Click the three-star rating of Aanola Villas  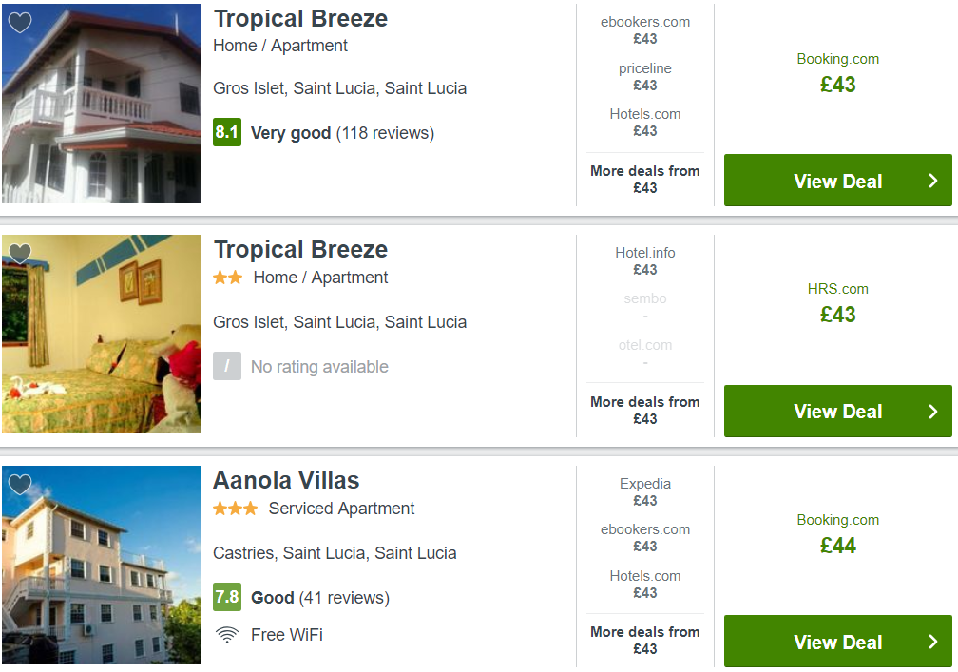point(236,509)
